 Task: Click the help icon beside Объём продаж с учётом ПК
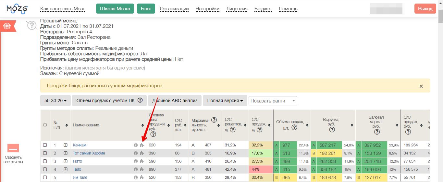pyautogui.click(x=140, y=101)
